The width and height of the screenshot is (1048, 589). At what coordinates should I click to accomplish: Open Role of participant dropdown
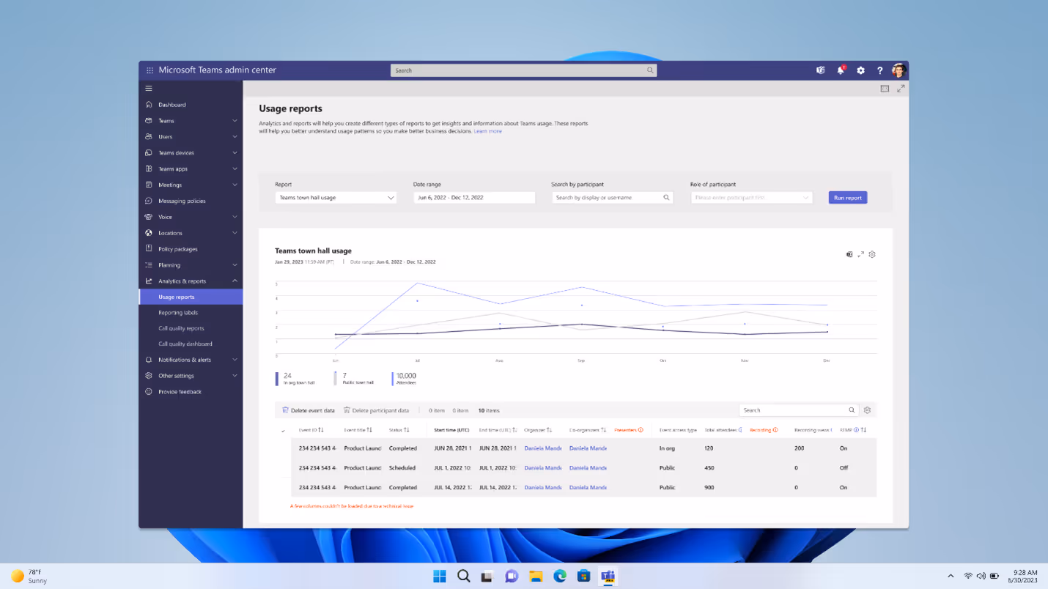click(x=751, y=198)
